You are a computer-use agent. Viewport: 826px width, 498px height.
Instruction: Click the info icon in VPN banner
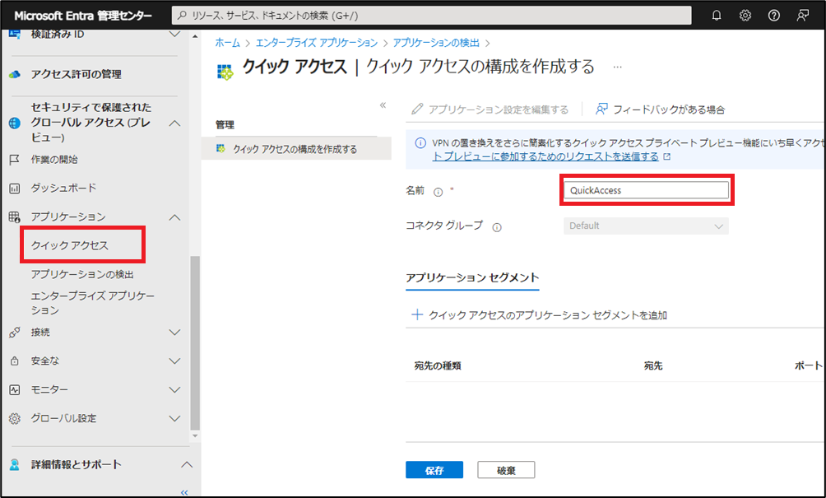point(420,142)
